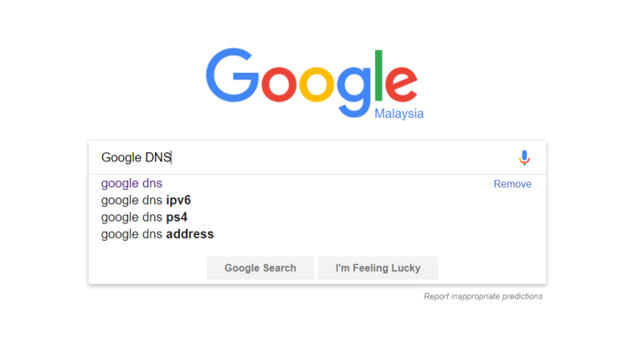Viewport: 628px width, 348px height.
Task: Choose the google dns ipv6 suggestion
Action: click(146, 200)
